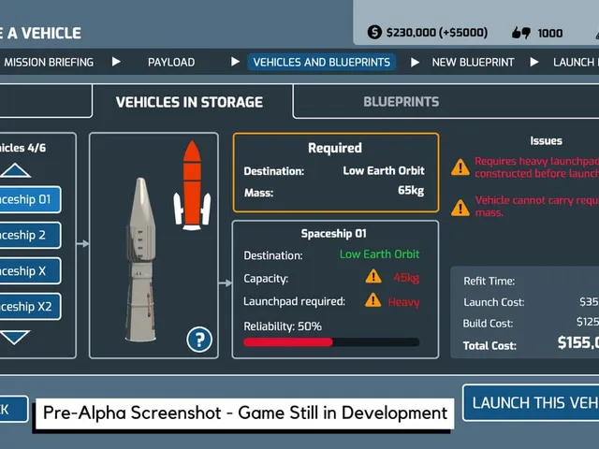599x449 pixels.
Task: Click required destination Low Earth Orbit
Action: click(384, 170)
